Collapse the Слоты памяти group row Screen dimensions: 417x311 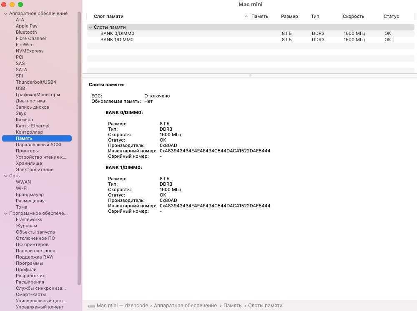coord(90,27)
